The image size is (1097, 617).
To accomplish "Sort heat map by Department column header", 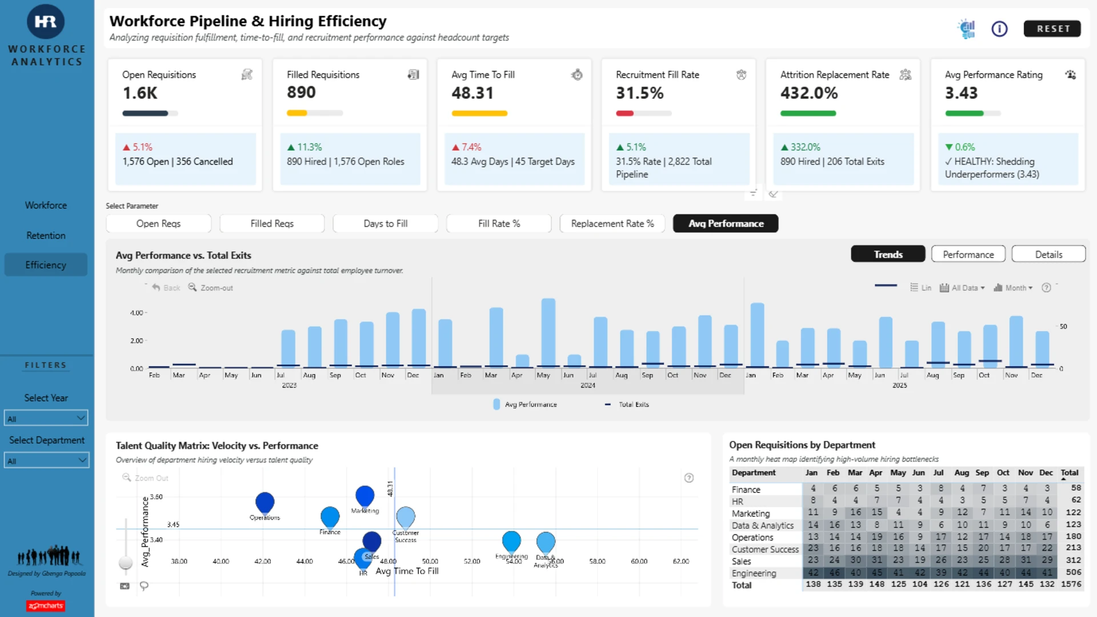I will [x=754, y=473].
